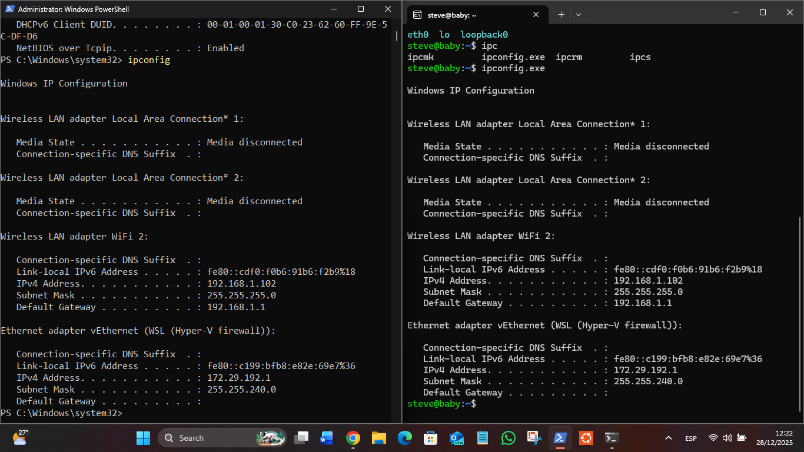The height and width of the screenshot is (452, 804).
Task: Open the ESP keyboard language switcher
Action: pos(691,438)
